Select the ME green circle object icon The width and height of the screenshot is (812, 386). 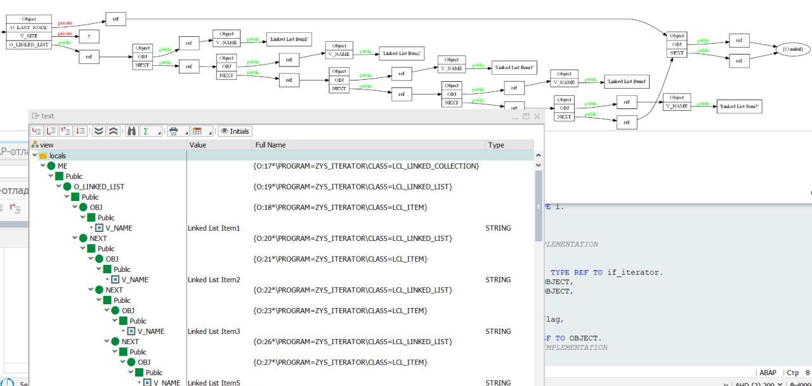click(51, 165)
